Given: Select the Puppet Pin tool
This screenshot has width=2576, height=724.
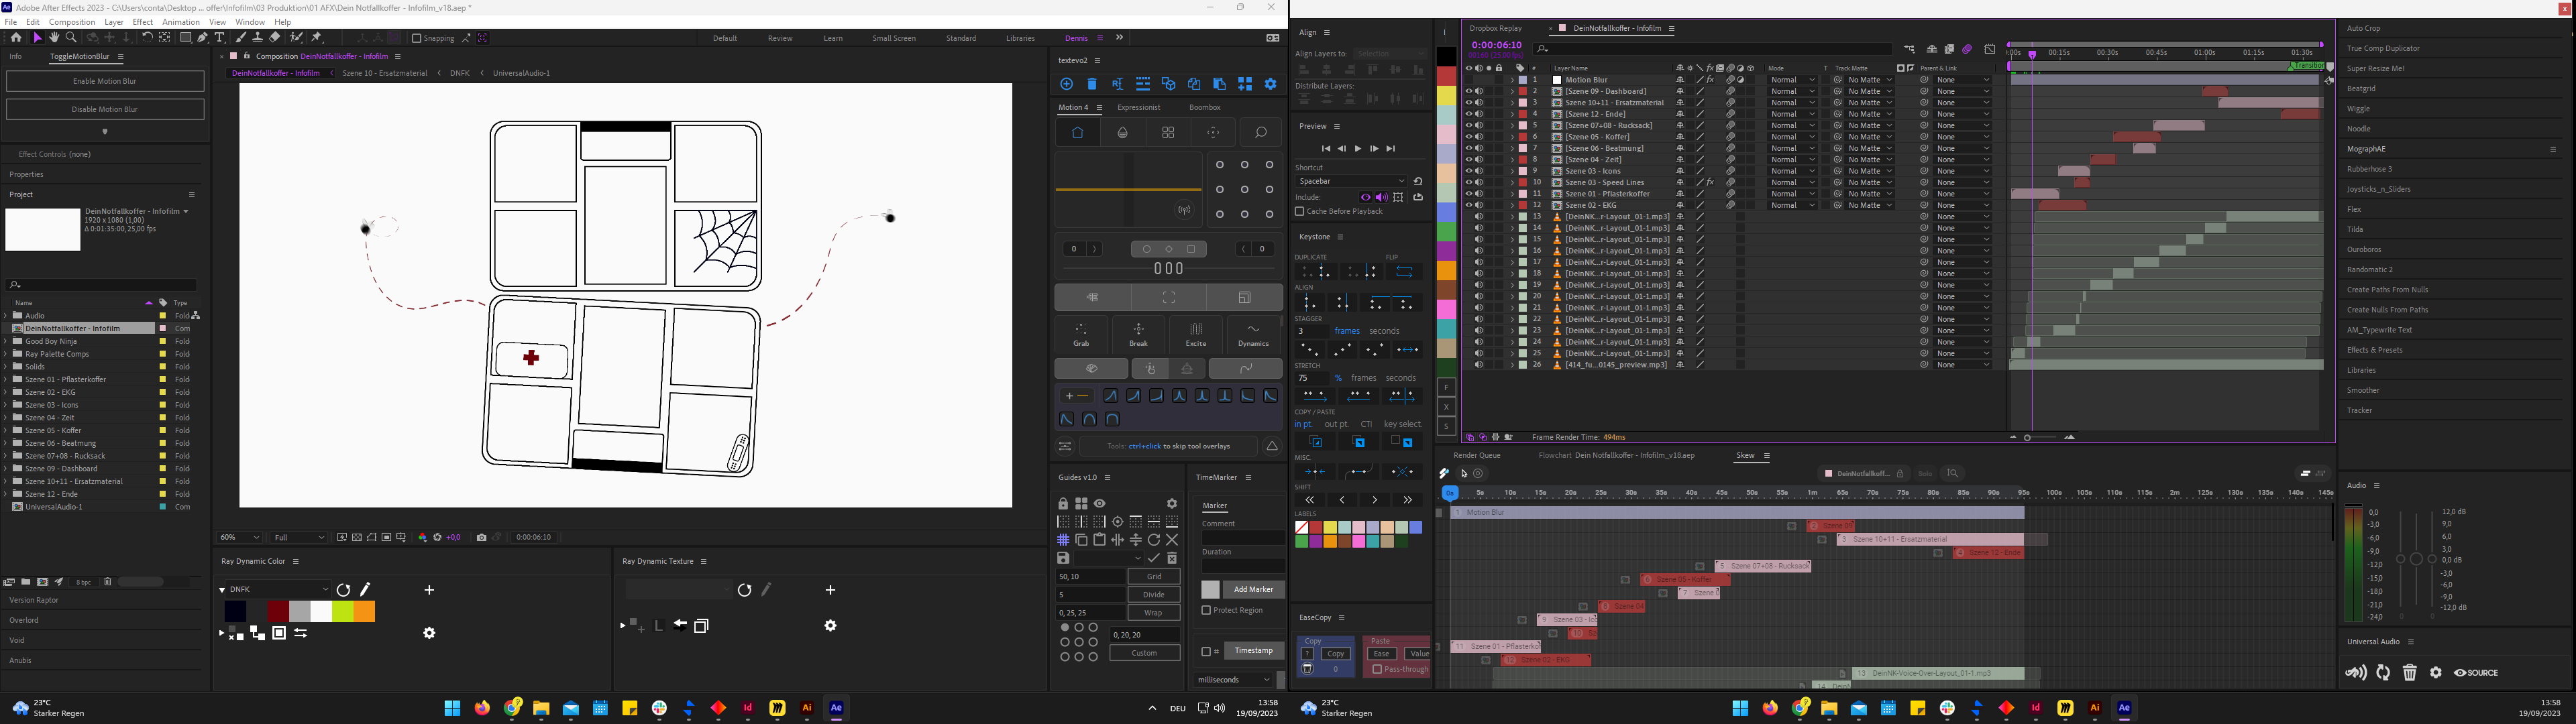Looking at the screenshot, I should click(x=316, y=38).
